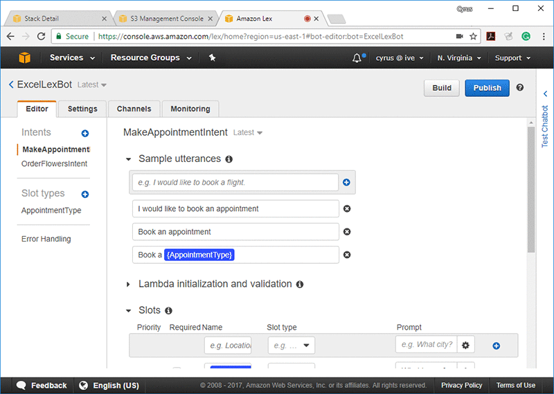Viewport: 554px width, 394px height.
Task: Add the sample utterance with plus icon
Action: [x=347, y=182]
